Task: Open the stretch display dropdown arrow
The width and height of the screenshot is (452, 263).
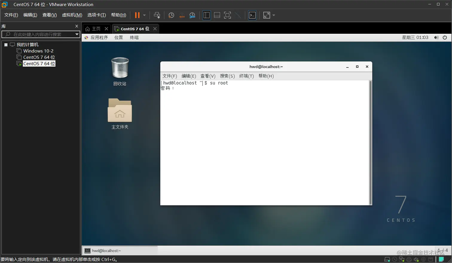Action: point(274,15)
